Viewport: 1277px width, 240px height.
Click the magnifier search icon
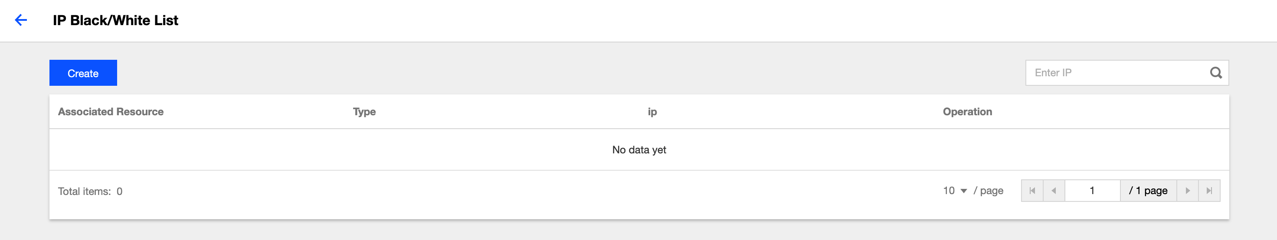coord(1215,73)
